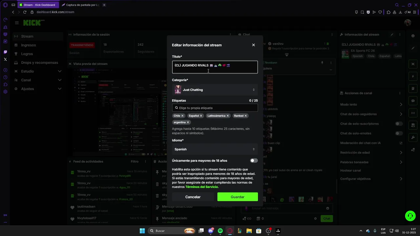Image resolution: width=420 pixels, height=236 pixels.
Task: Open Spotify from the taskbar
Action: click(220, 231)
